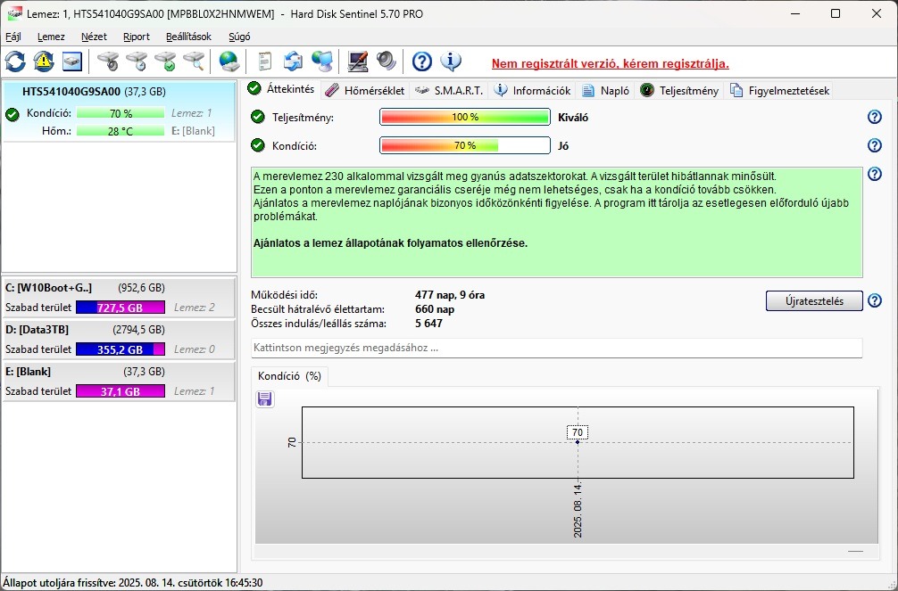Click the globe with disk toolbar icon
Viewport: 898px width, 591px height.
coord(229,62)
